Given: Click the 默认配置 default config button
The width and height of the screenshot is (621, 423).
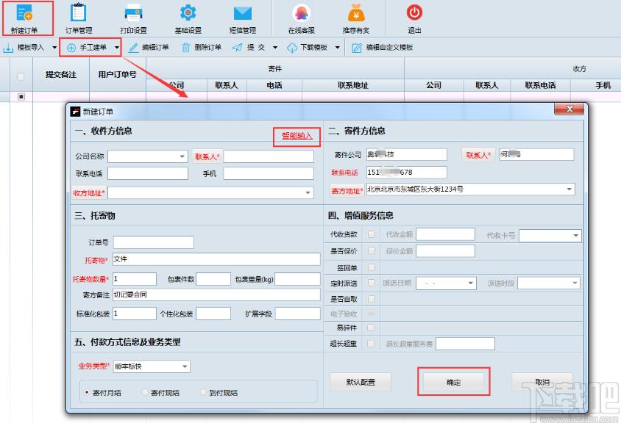Looking at the screenshot, I should coord(361,382).
